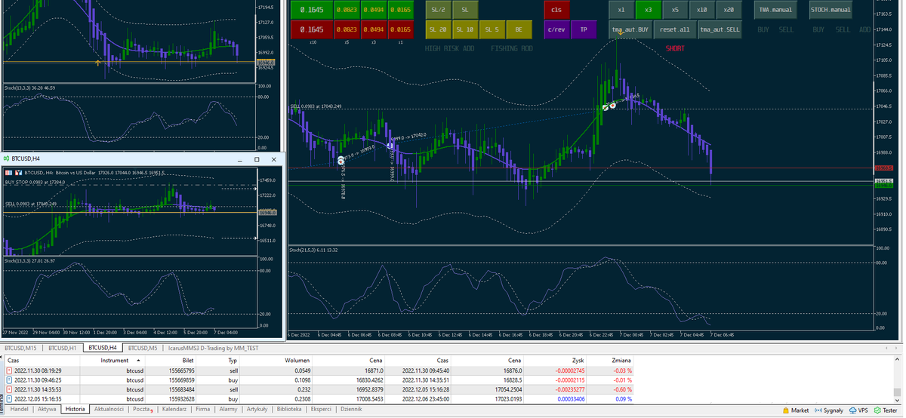This screenshot has width=906, height=418.
Task: Select the x1 multiplier
Action: point(621,10)
